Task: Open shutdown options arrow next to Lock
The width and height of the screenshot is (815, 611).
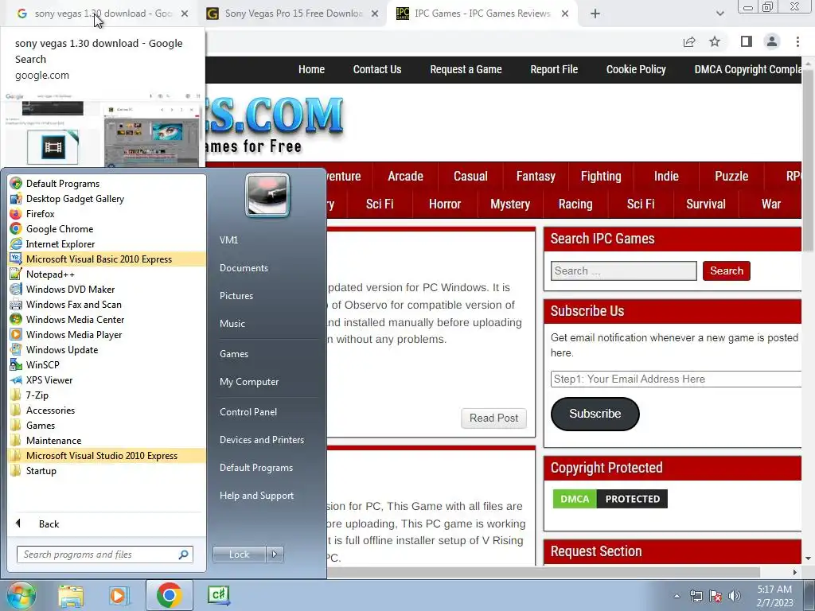Action: pyautogui.click(x=275, y=555)
